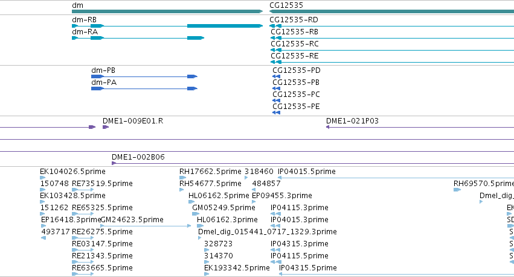Click dm-RA final exon block
The width and height of the screenshot is (514, 277).
(x=196, y=38)
